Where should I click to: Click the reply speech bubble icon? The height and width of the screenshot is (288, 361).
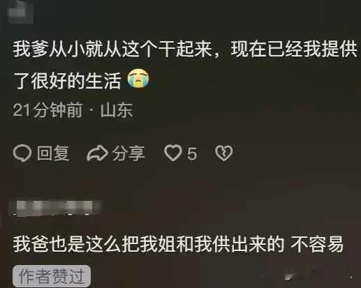(x=22, y=153)
